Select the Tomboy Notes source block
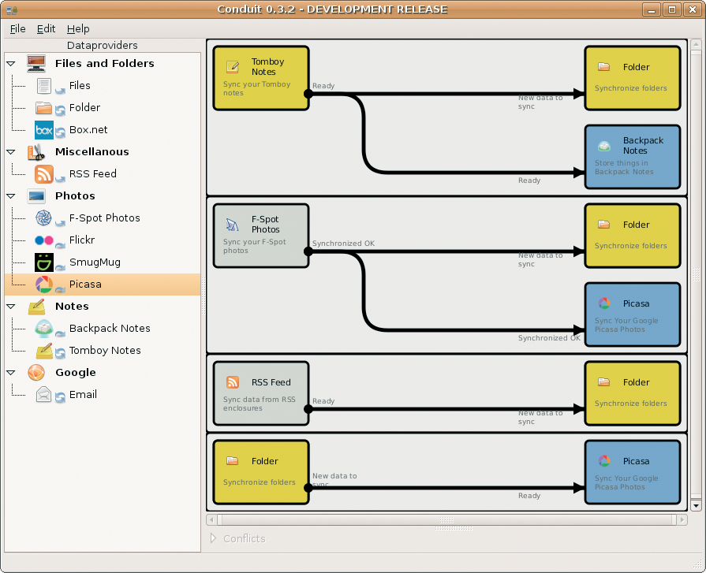The height and width of the screenshot is (573, 706). pyautogui.click(x=261, y=78)
